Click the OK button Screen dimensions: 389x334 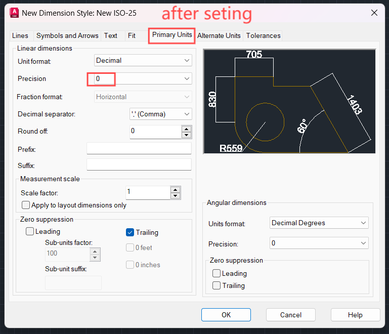coord(226,315)
